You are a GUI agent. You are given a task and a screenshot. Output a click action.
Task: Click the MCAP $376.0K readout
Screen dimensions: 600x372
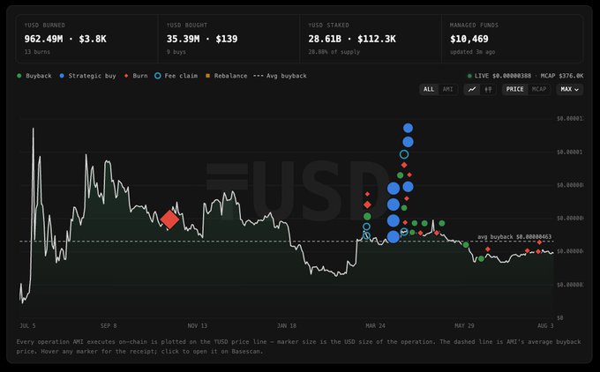click(x=562, y=76)
